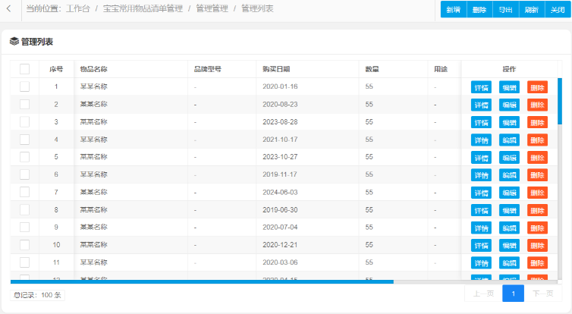
Task: Check the checkbox for row 8
Action: pos(24,209)
